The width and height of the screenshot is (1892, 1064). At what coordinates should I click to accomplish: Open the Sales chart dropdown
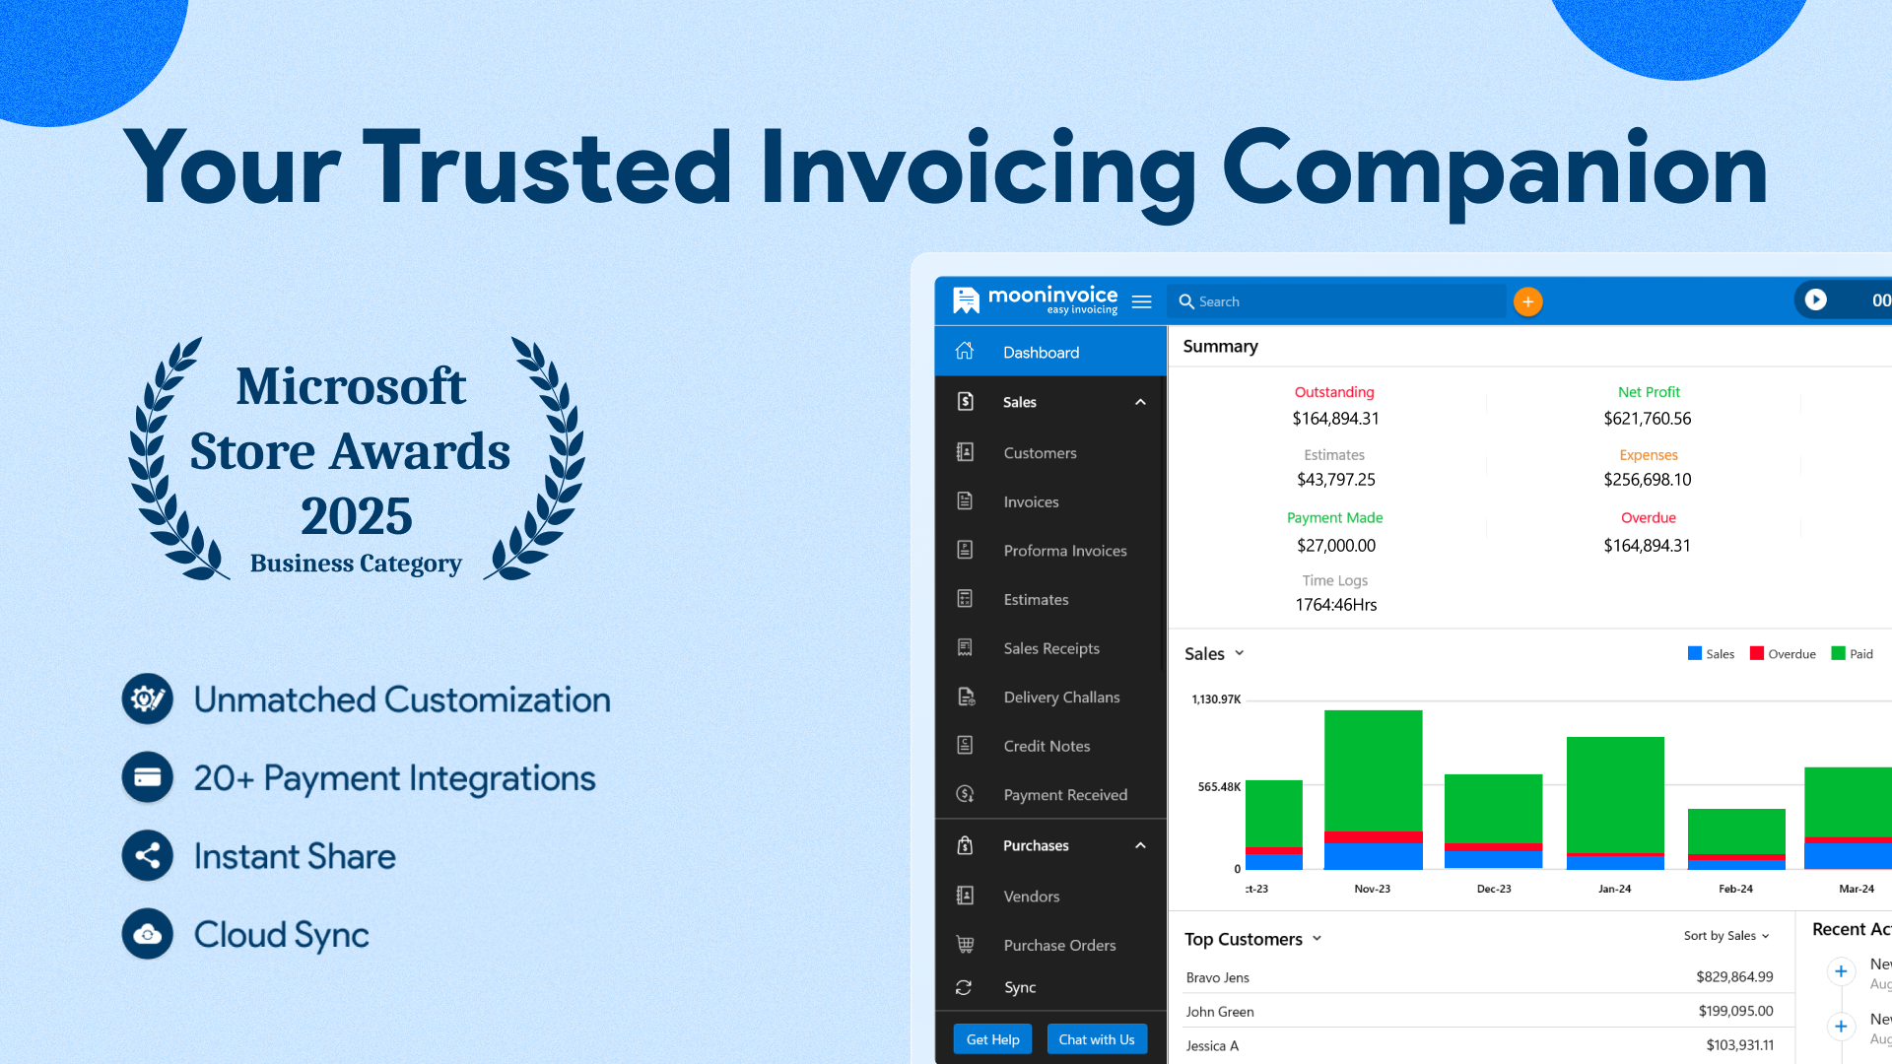[x=1239, y=653]
